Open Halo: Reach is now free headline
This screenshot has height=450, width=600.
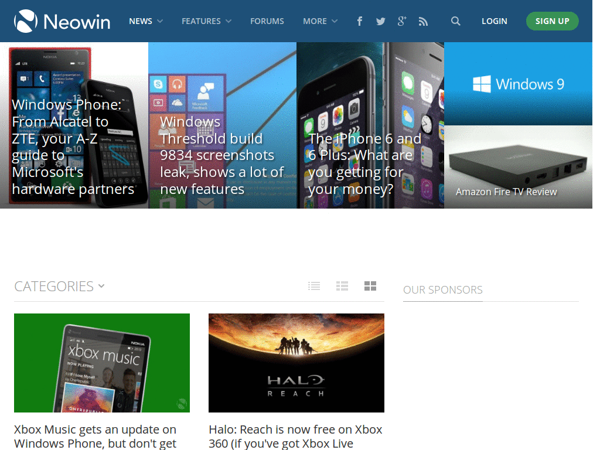[295, 436]
